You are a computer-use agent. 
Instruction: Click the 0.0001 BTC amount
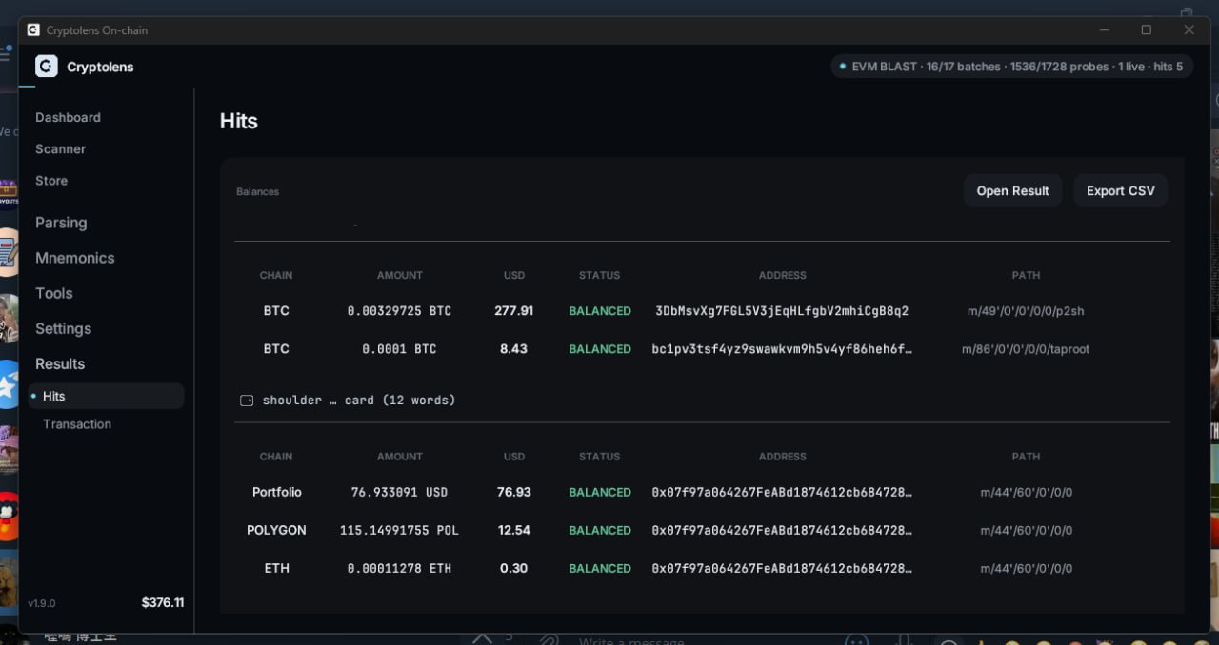pyautogui.click(x=399, y=349)
